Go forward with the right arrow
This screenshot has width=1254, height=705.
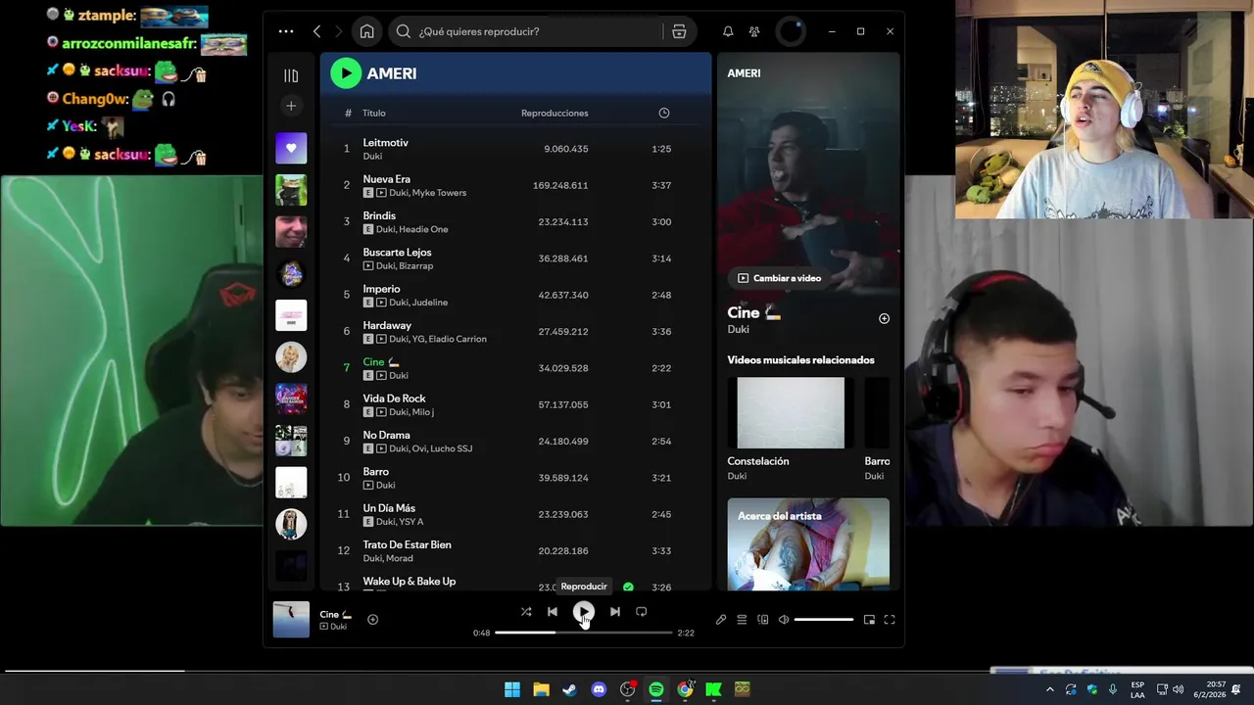(x=341, y=31)
